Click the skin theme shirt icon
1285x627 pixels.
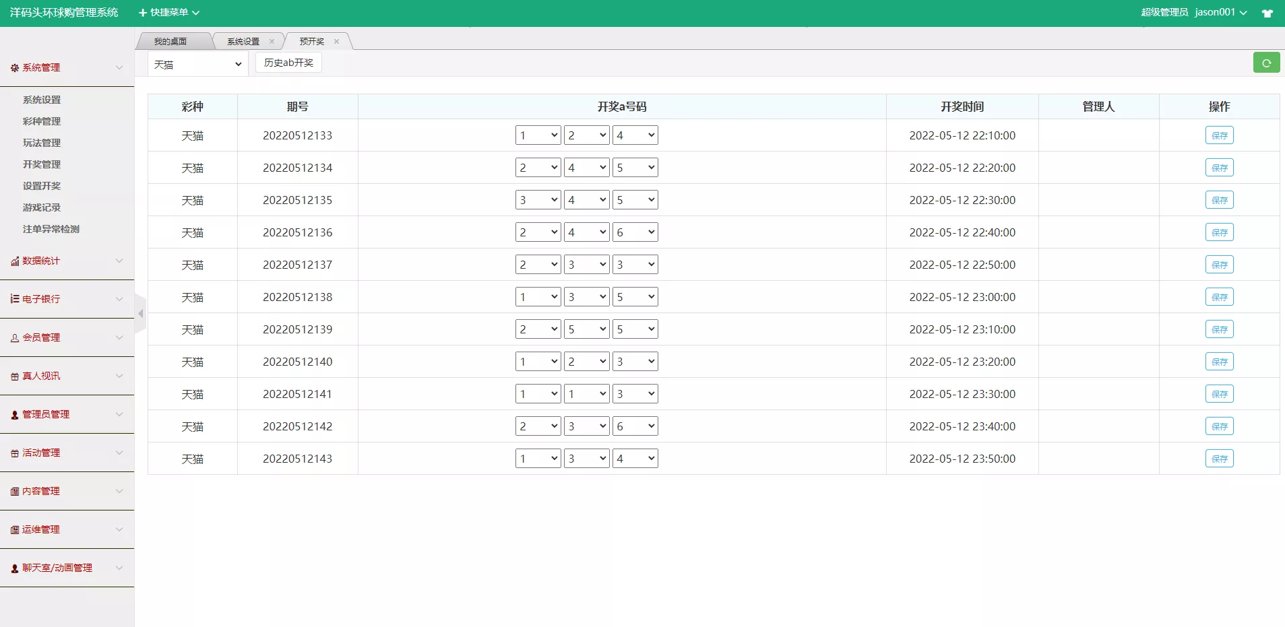click(x=1267, y=13)
